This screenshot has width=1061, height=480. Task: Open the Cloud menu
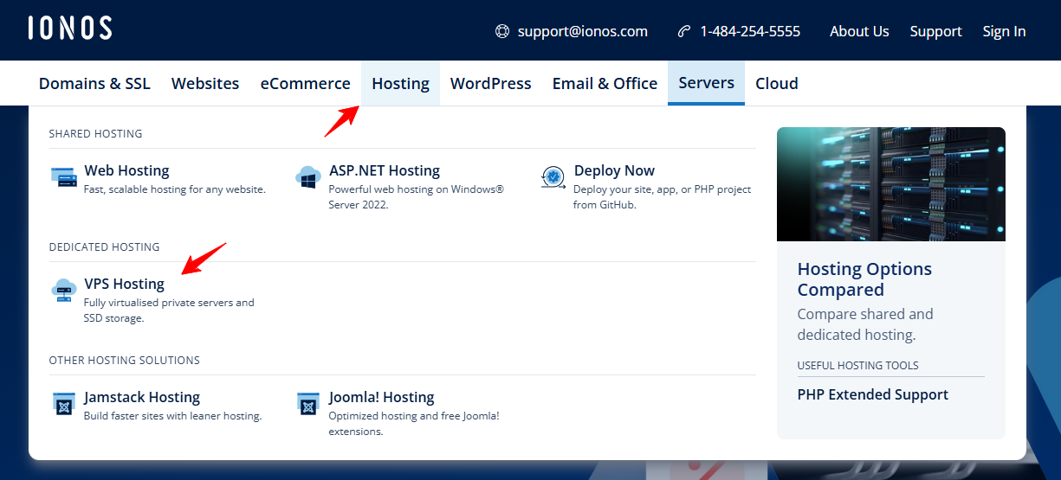[777, 83]
